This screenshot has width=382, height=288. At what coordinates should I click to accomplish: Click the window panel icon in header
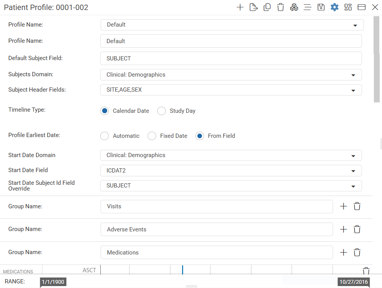(362, 7)
